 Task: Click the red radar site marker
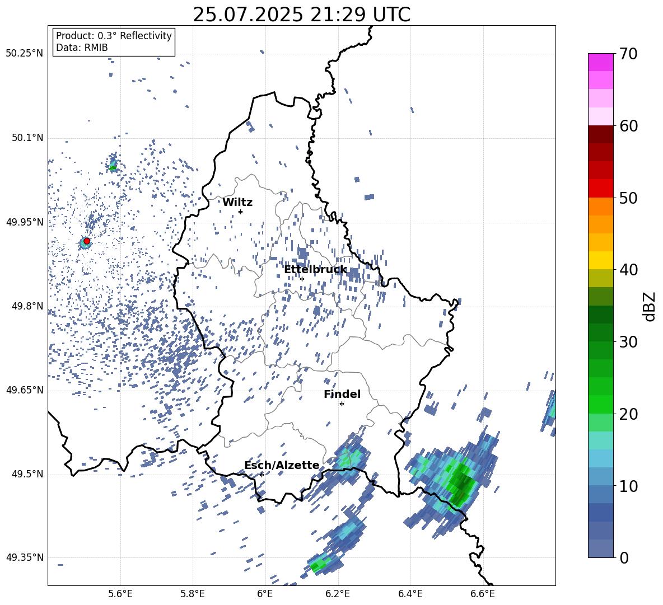[x=87, y=241]
